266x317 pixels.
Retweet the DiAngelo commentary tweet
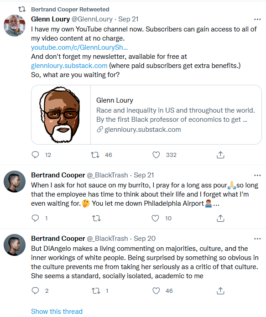tap(96, 291)
